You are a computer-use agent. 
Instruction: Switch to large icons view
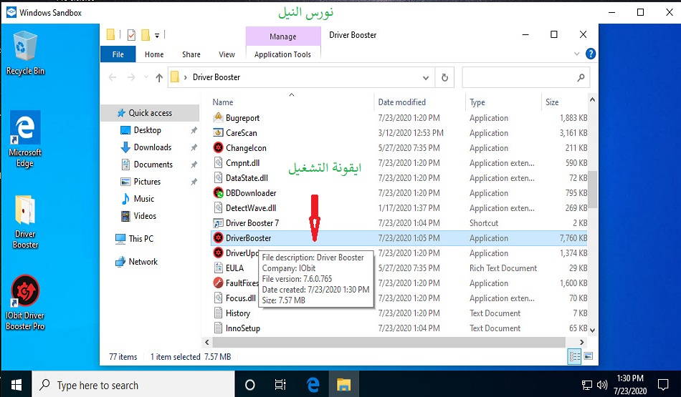(588, 356)
